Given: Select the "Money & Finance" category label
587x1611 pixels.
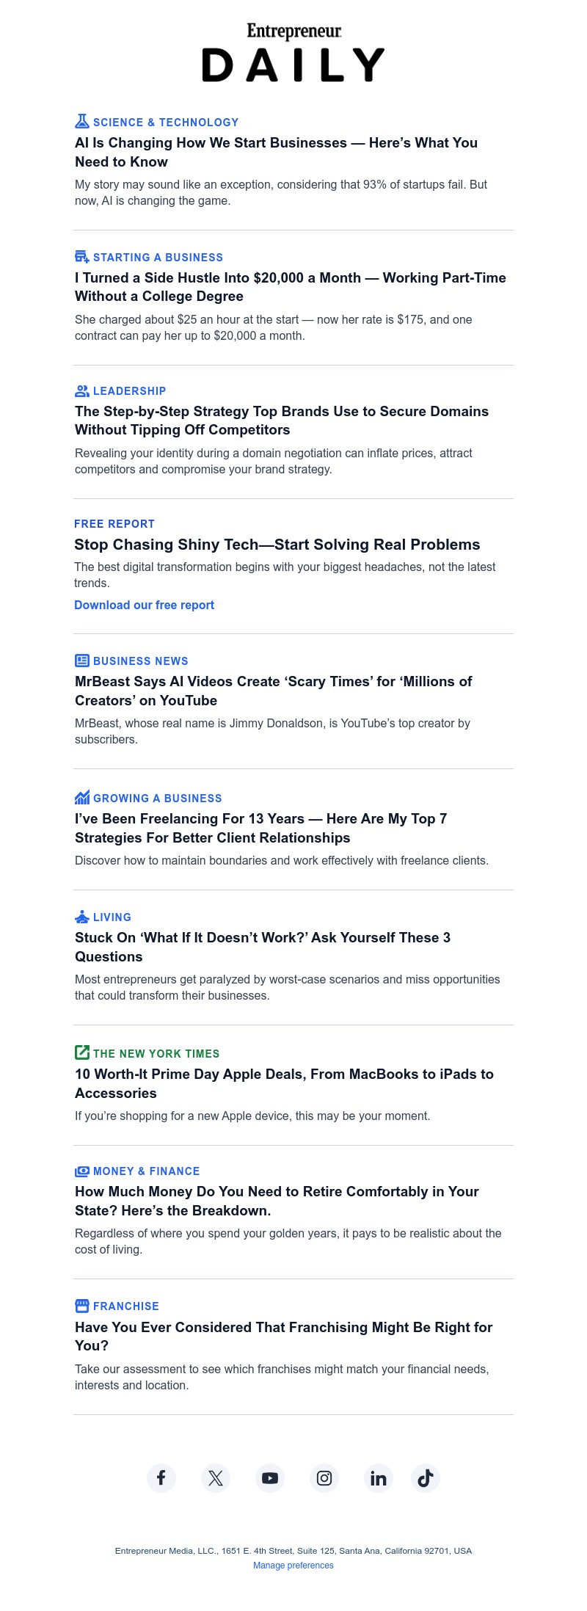Looking at the screenshot, I should [x=146, y=1171].
